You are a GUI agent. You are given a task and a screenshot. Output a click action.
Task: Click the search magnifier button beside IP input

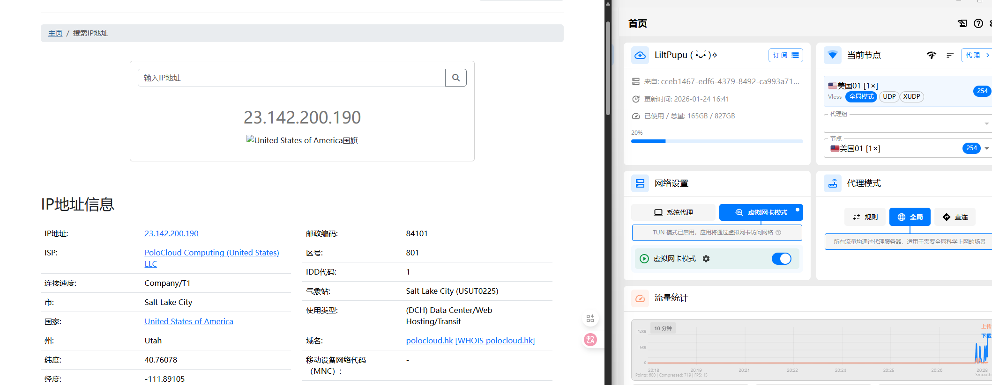(x=455, y=78)
